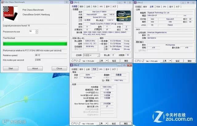Select the level 3 cache value 20 MBytes

point(116,49)
